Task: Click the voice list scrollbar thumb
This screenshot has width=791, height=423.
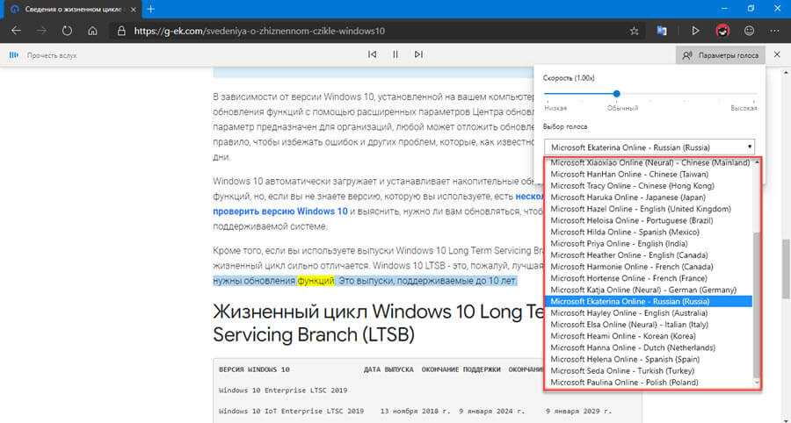Action: [x=756, y=305]
